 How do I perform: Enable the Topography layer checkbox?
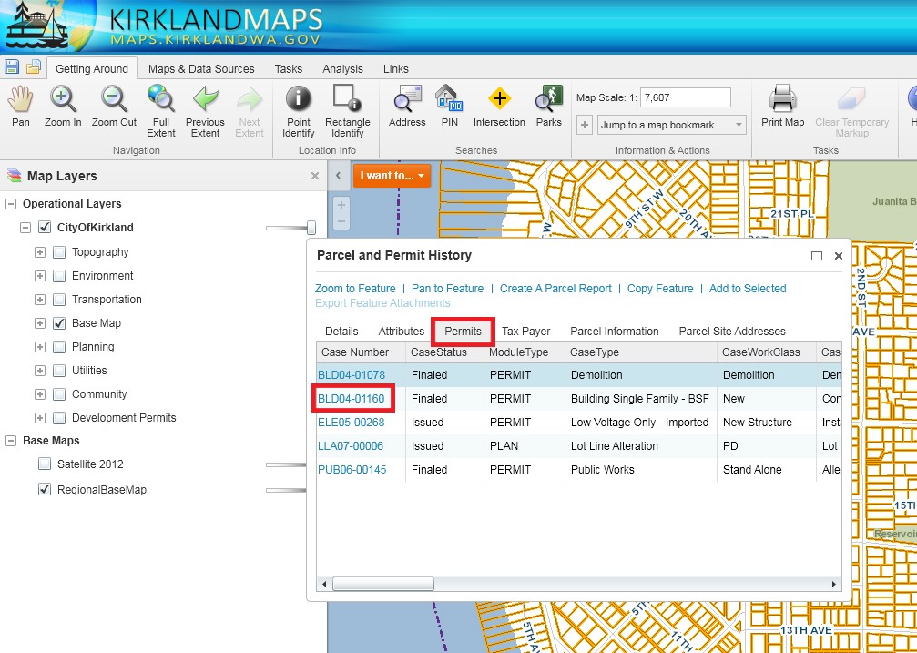click(59, 252)
